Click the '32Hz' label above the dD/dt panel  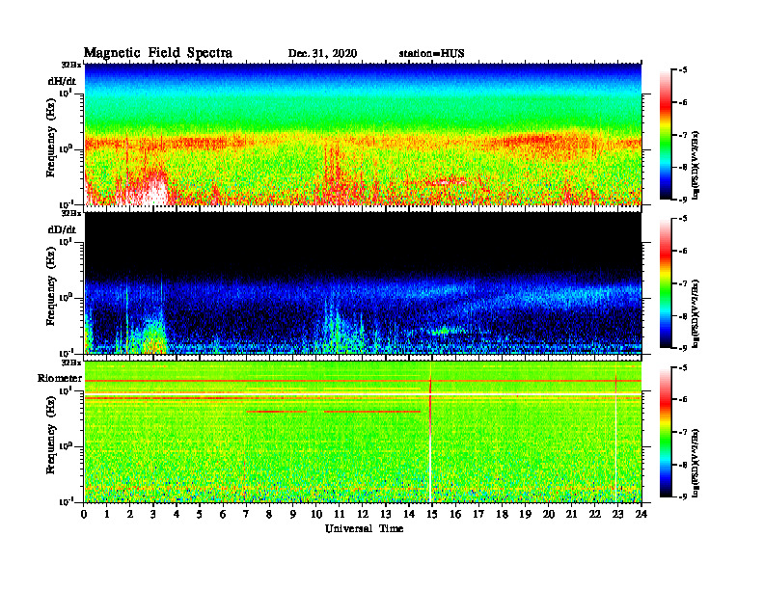[71, 213]
